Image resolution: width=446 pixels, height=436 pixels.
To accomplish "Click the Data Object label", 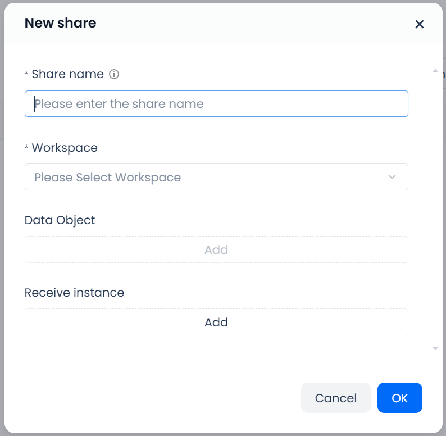I will pos(60,220).
